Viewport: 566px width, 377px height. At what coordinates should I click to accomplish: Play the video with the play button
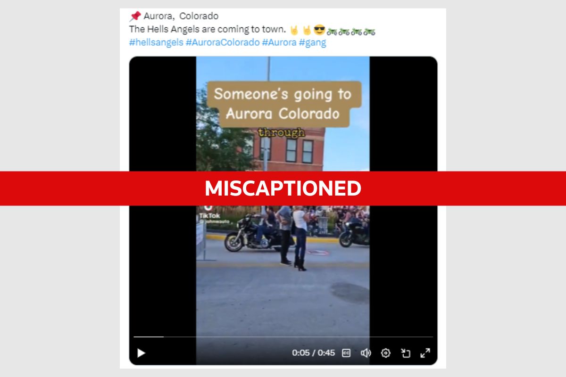(x=141, y=353)
